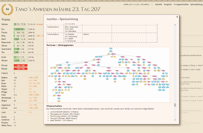Produce +3 Werkzeuge
The image size is (203, 133).
point(30,98)
